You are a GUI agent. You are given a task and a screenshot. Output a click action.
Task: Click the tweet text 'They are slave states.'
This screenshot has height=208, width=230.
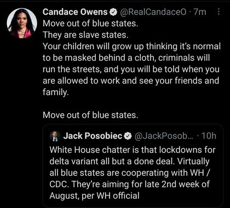coord(85,35)
